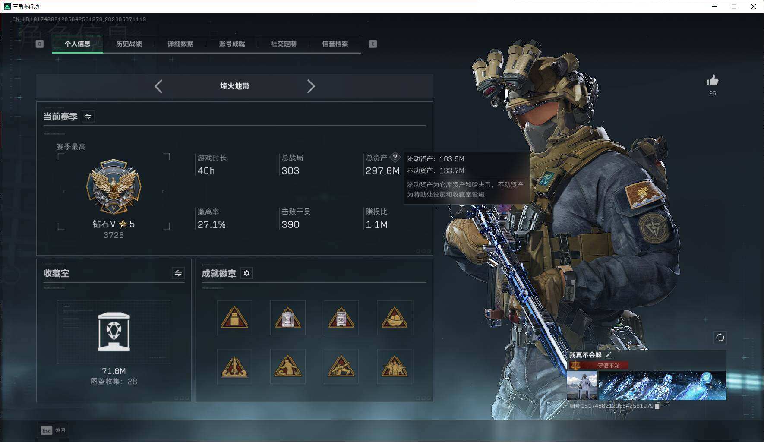Toggle the 当前赛季 season swap icon
The height and width of the screenshot is (442, 764).
pos(88,116)
